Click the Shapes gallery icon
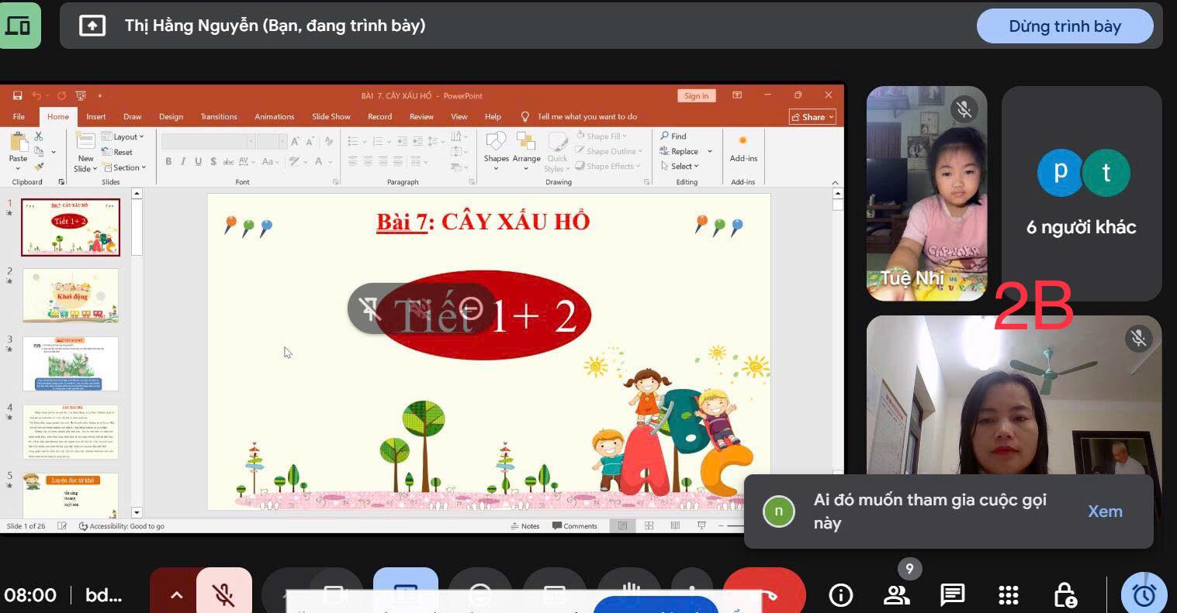 coord(496,146)
